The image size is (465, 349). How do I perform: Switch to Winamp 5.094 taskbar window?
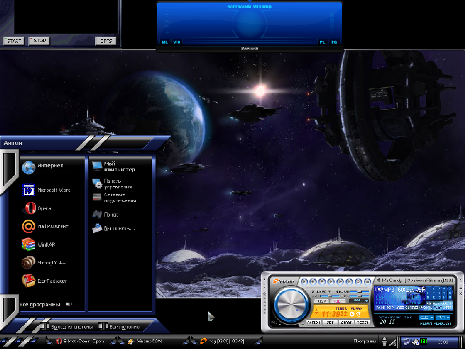[153, 341]
